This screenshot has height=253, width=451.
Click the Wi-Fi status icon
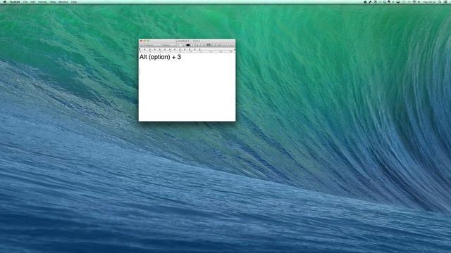414,1
